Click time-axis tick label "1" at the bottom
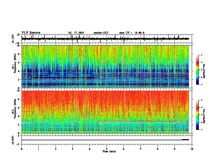 (x=38, y=149)
